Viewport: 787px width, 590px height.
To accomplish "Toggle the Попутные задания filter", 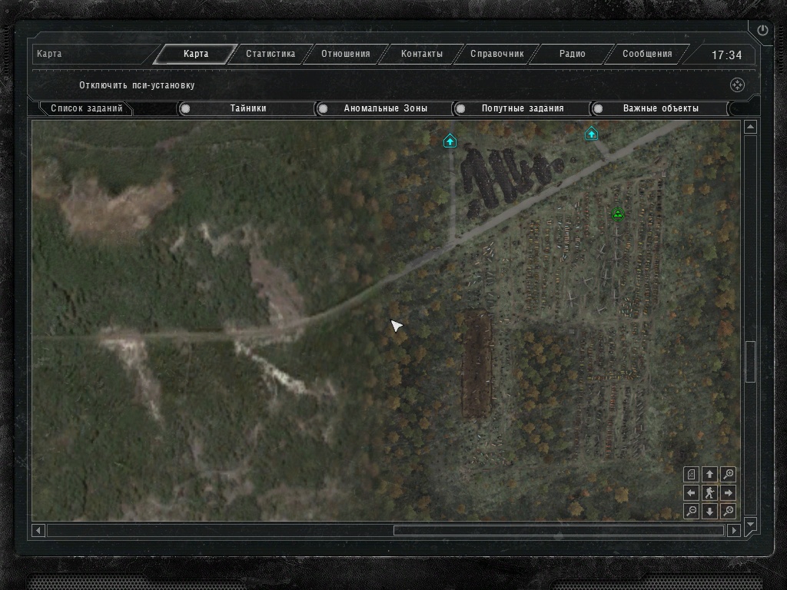I will click(523, 108).
